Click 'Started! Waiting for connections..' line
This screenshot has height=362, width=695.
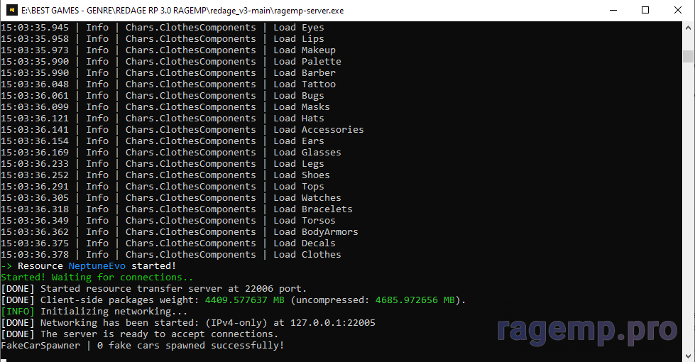coord(97,278)
